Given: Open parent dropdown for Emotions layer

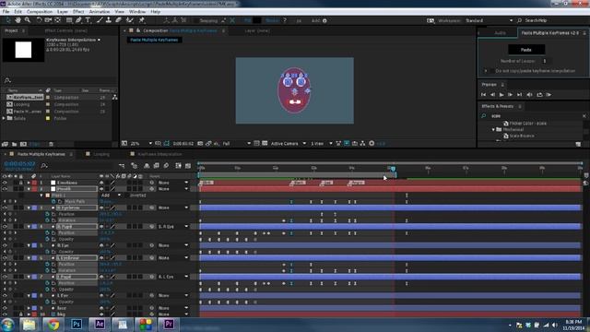Looking at the screenshot, I should click(172, 183).
